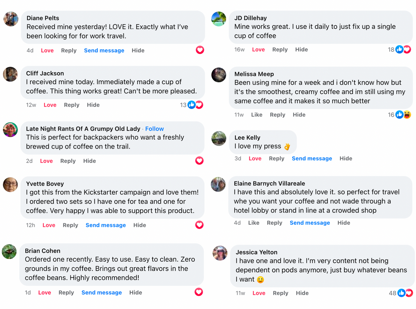
Task: Open reactions on Cliff Jackson's comment
Action: (195, 105)
